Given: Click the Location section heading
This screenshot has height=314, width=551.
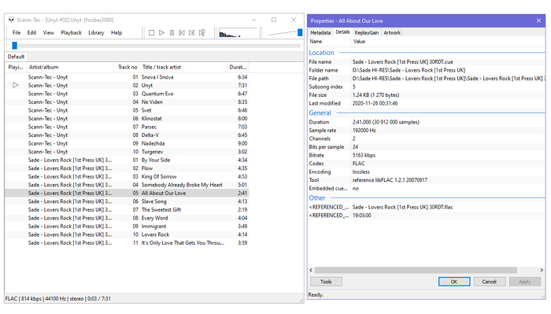Looking at the screenshot, I should (x=321, y=53).
